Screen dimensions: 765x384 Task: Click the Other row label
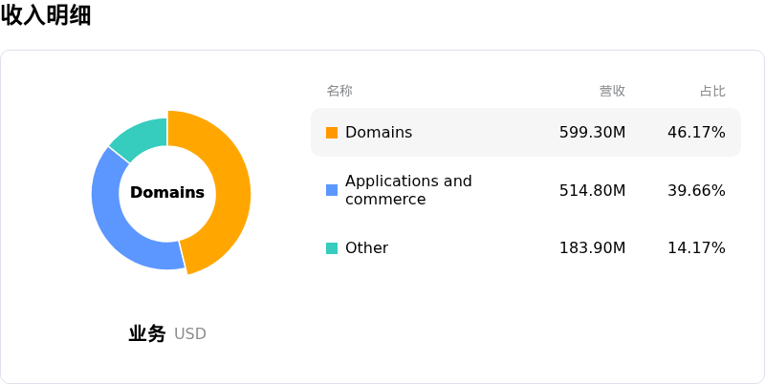(367, 248)
